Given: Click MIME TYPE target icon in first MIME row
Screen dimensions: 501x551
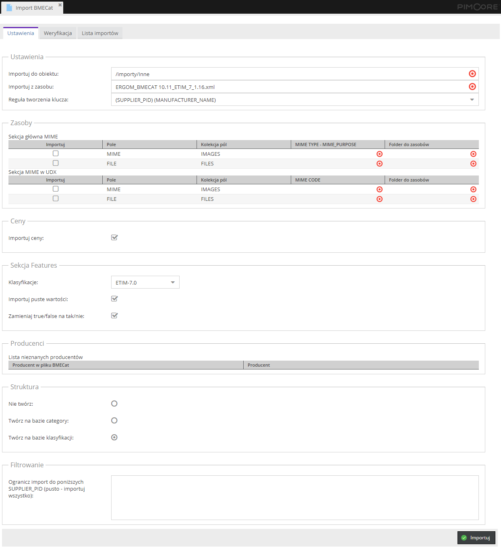Looking at the screenshot, I should [x=379, y=154].
